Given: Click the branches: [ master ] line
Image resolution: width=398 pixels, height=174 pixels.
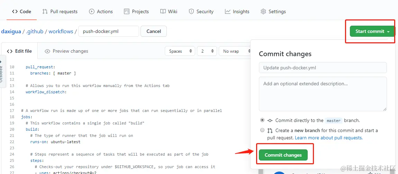Looking at the screenshot, I should tap(53, 73).
